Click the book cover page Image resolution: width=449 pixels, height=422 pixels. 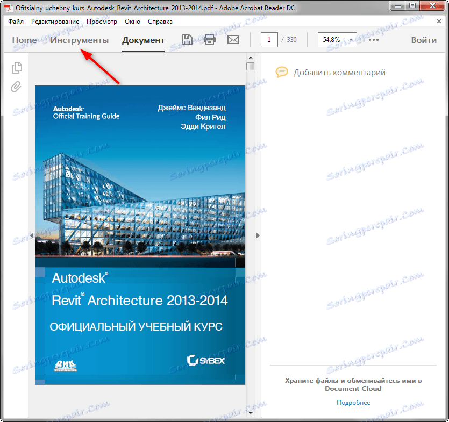[140, 235]
